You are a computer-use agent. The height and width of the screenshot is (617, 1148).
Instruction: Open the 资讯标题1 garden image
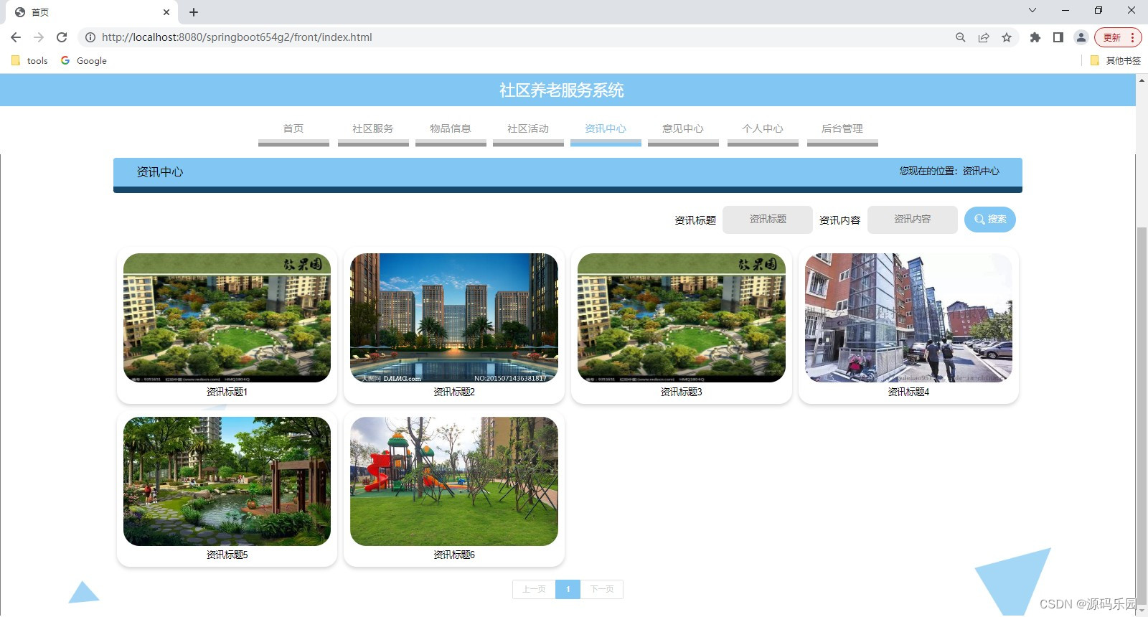[227, 318]
